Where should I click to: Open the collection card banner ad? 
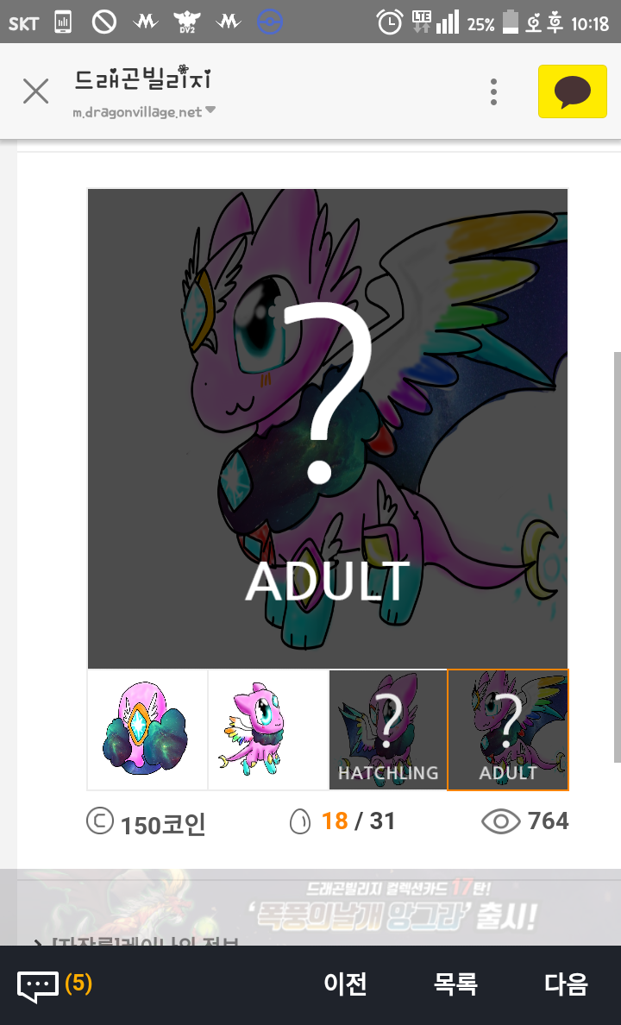pos(310,908)
